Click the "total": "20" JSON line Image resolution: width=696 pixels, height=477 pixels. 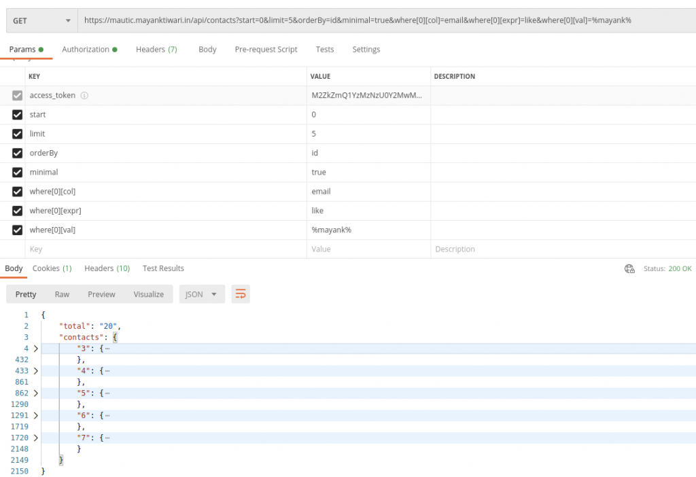click(90, 326)
